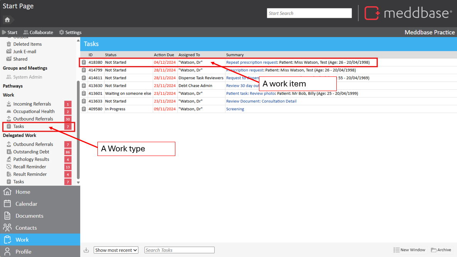Screen dimensions: 457x257
Task: Select the Pathology Results delegated work item
Action: tap(31, 159)
